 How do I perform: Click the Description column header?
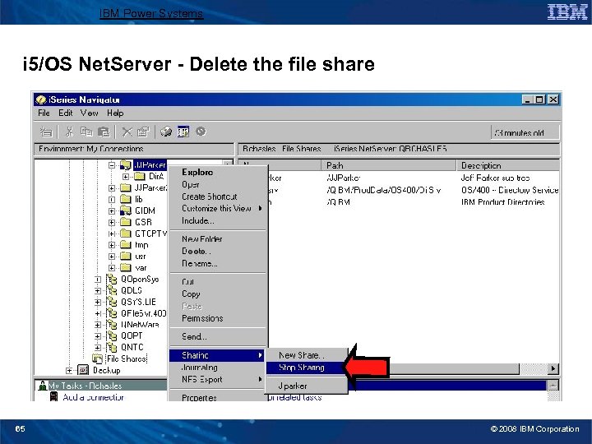tap(507, 165)
